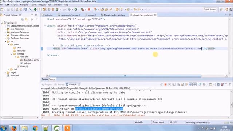The width and height of the screenshot is (233, 131).
Task: Expand the JavaScript Resources node
Action: pyautogui.click(x=5, y=32)
